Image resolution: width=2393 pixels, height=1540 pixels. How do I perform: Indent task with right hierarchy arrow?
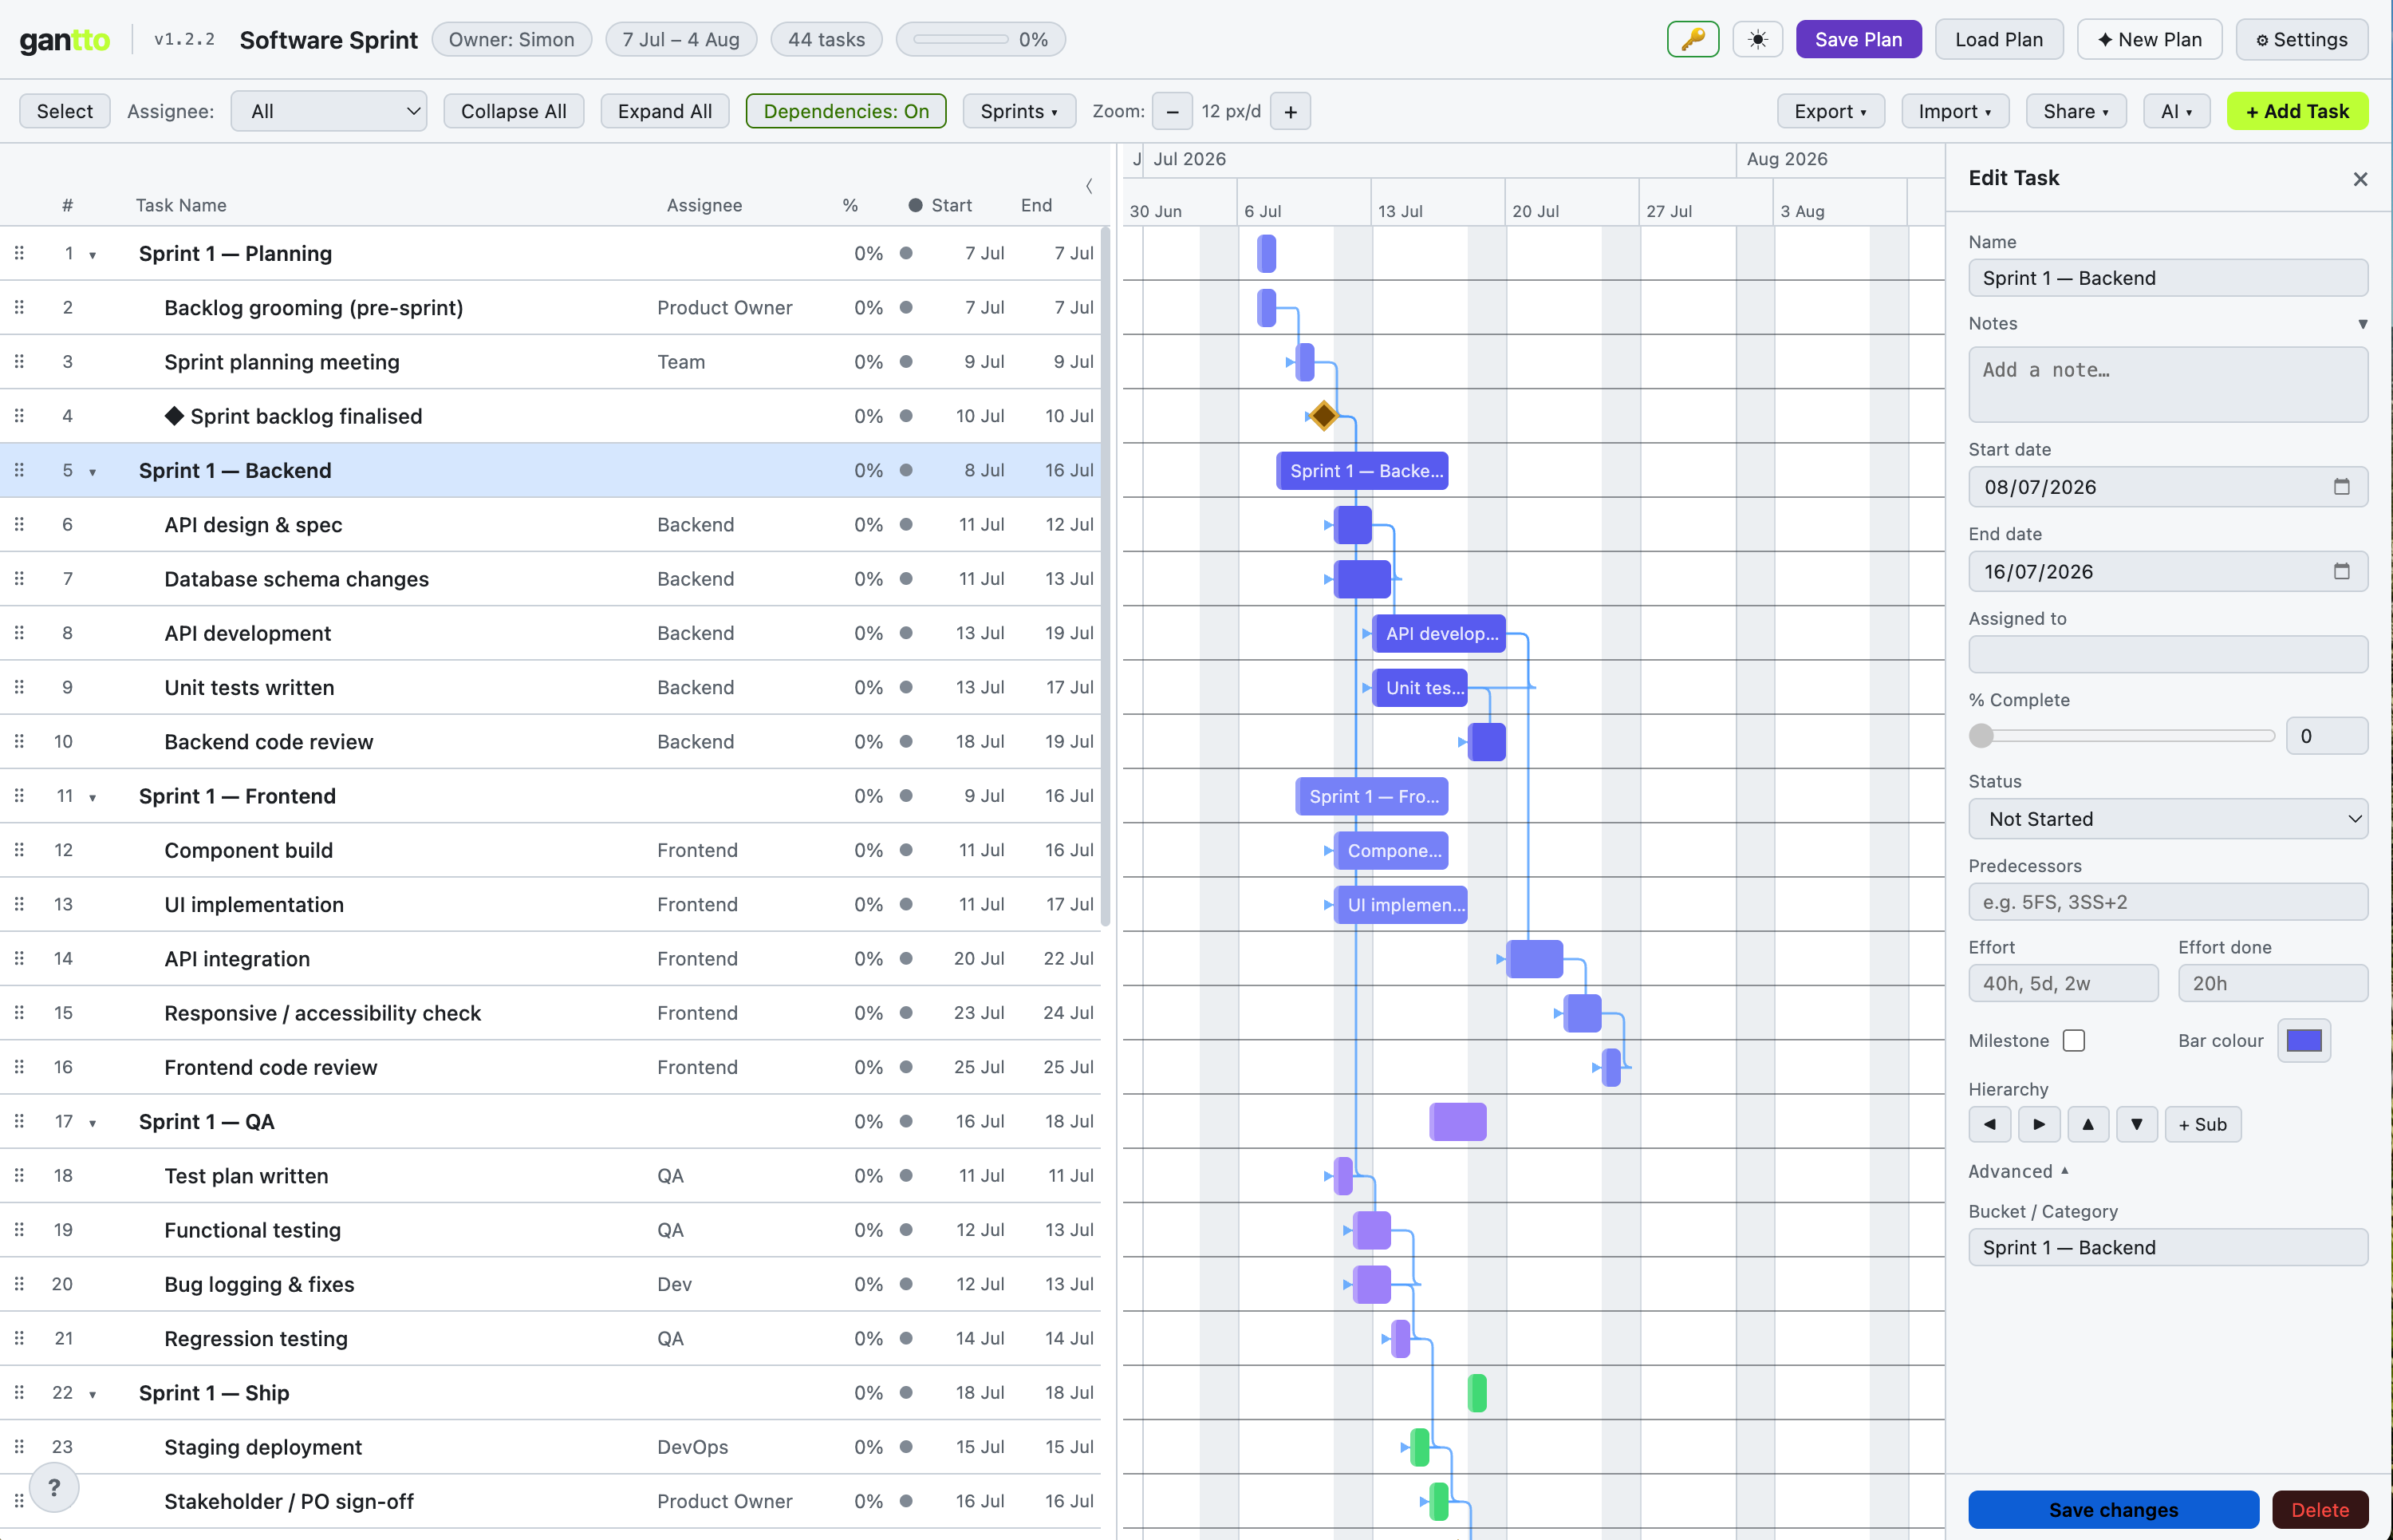(2038, 1124)
